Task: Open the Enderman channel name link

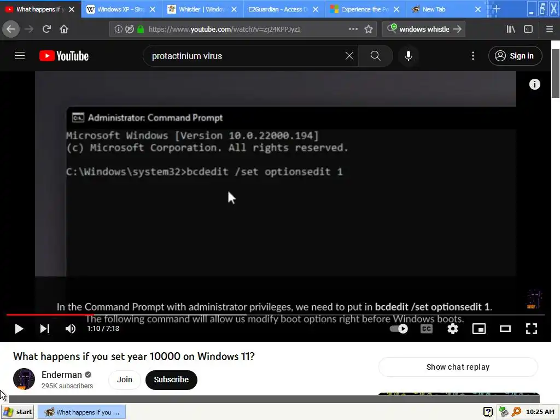Action: coord(61,375)
